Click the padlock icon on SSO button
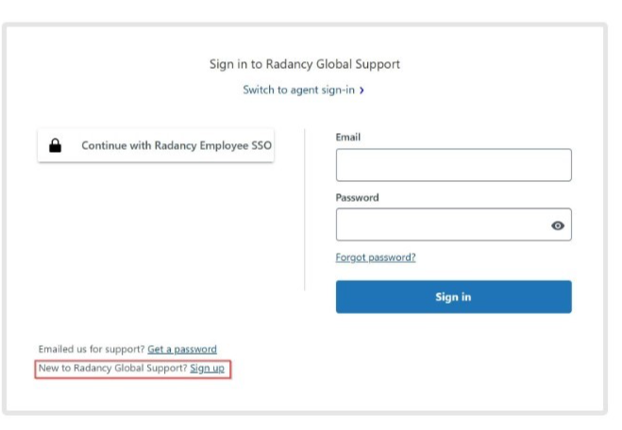The image size is (622, 430). point(55,145)
